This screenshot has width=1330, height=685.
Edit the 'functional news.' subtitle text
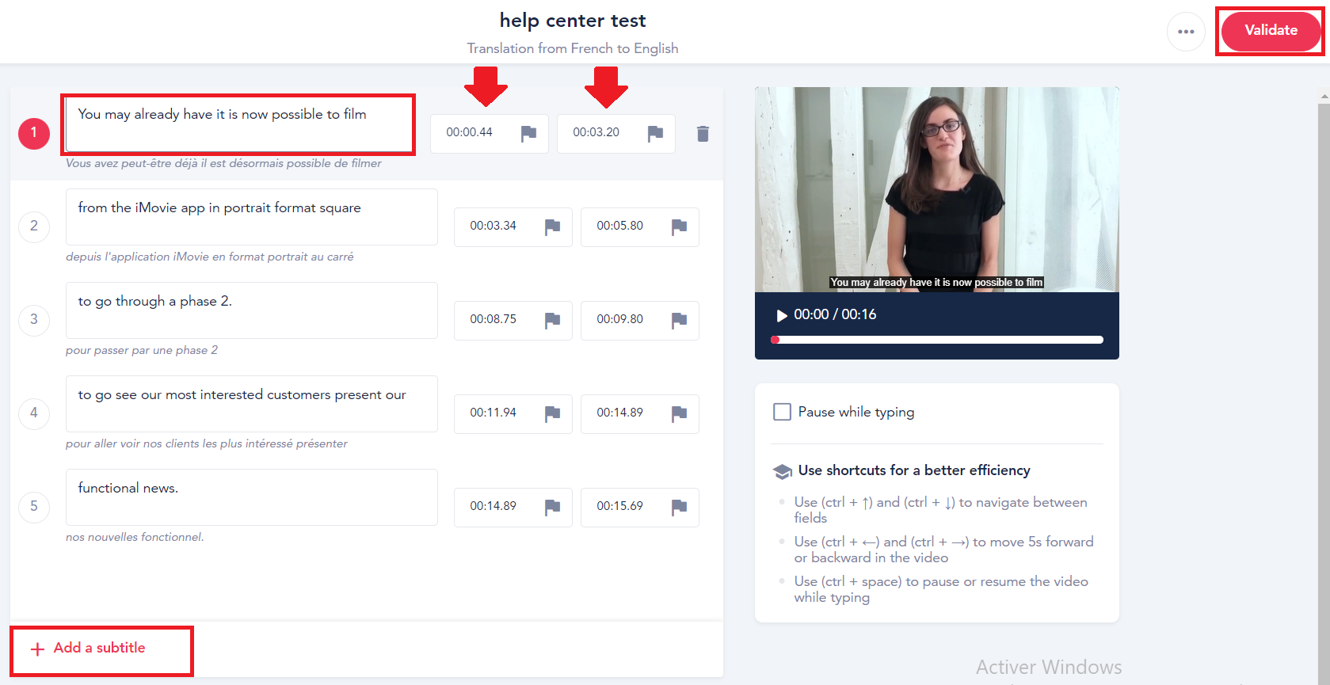(x=251, y=497)
